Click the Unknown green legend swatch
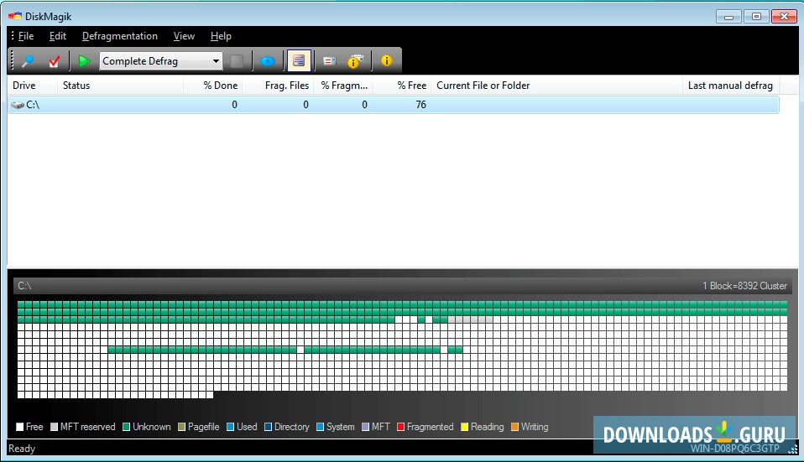 [126, 427]
